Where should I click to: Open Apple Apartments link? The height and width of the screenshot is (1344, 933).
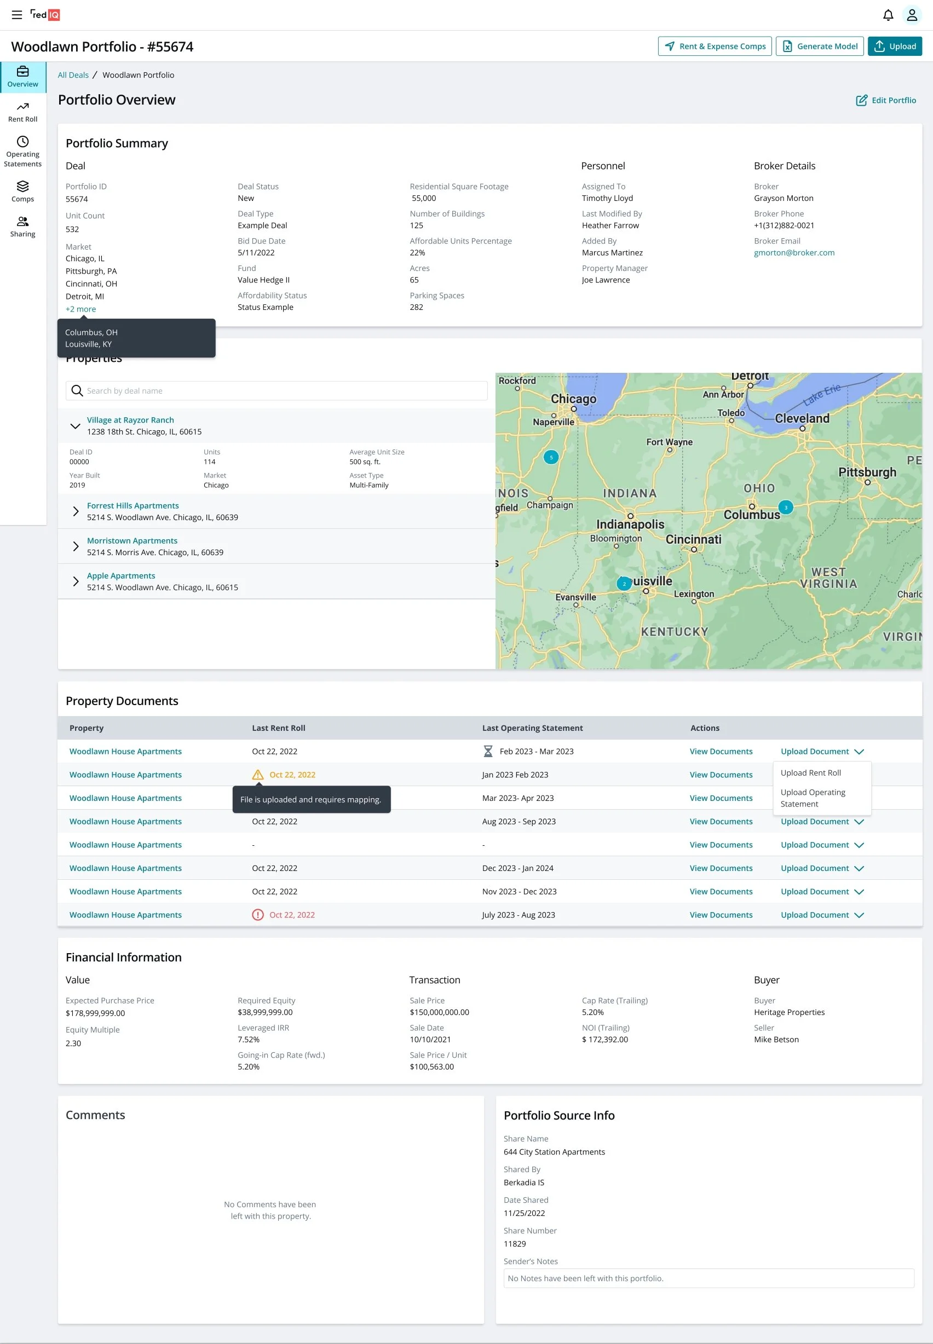[121, 575]
